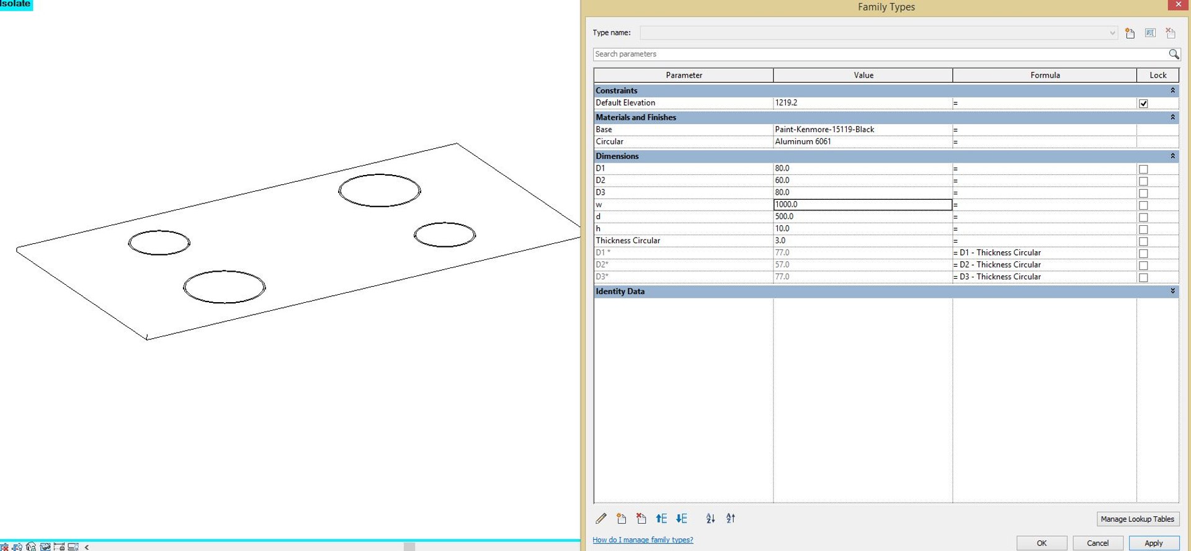This screenshot has width=1191, height=551.
Task: Check the lock box for Thickness Circular
Action: (1143, 242)
